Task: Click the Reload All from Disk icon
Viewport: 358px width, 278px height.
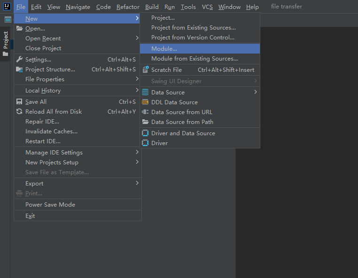Action: (19, 112)
